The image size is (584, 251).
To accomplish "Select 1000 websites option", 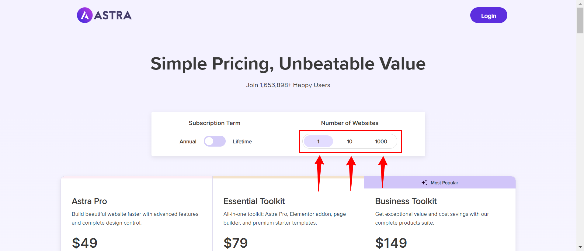I will coord(381,141).
